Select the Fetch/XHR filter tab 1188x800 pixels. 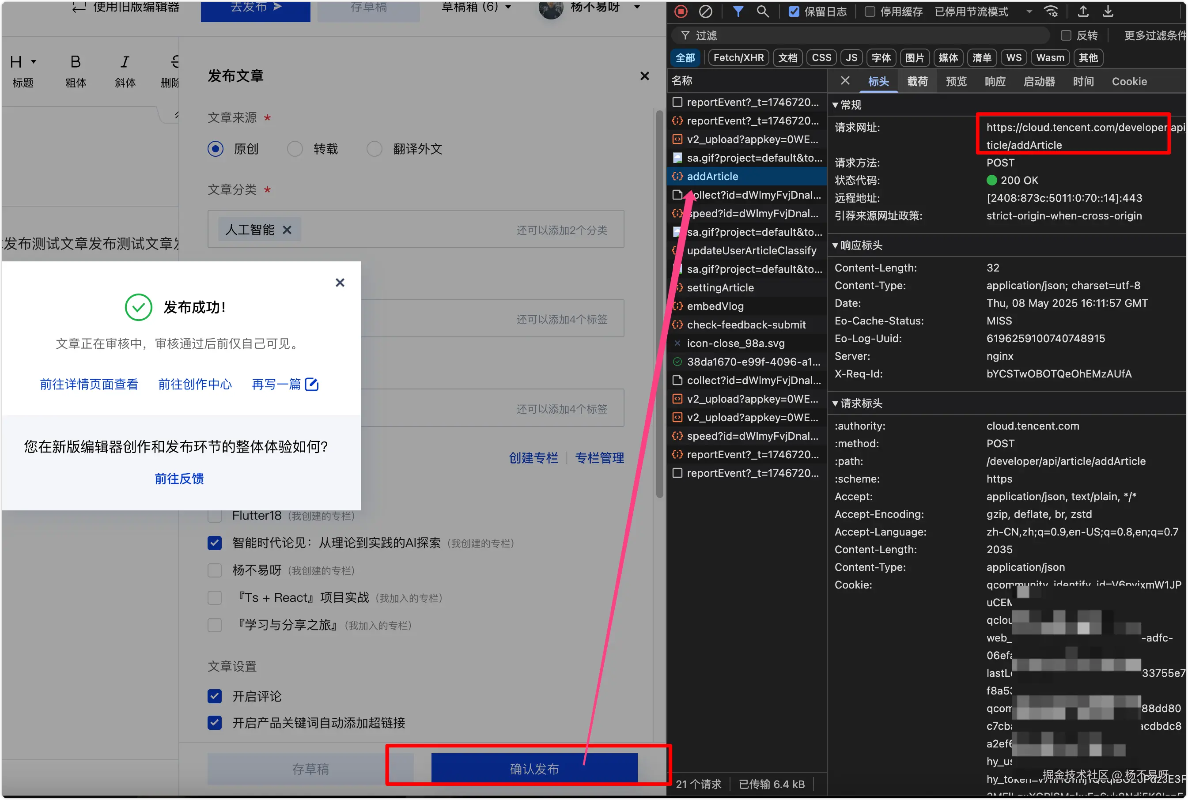738,58
